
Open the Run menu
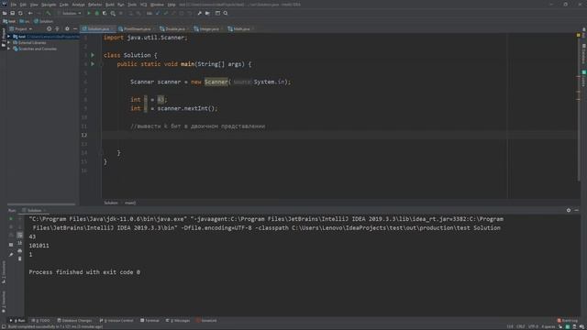(x=121, y=5)
